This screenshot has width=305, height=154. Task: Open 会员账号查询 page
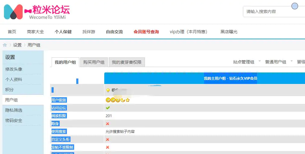(146, 32)
